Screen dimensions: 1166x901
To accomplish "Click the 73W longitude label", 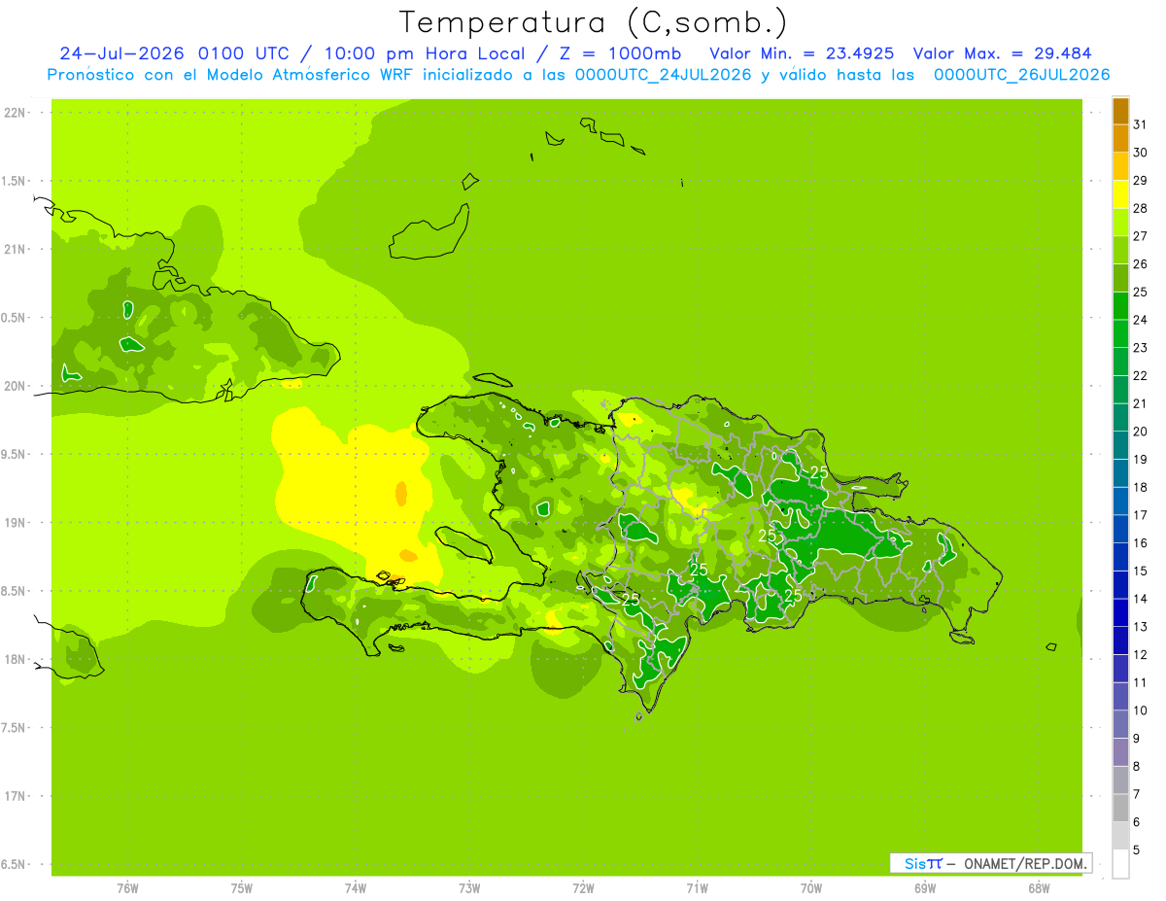I will (469, 888).
